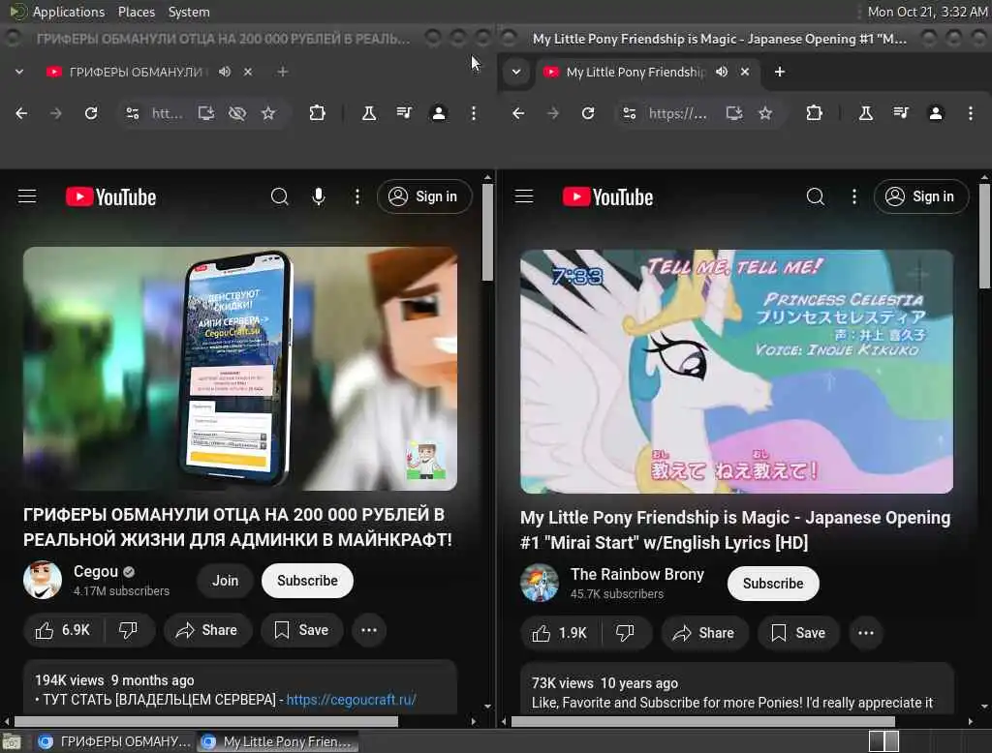Click install app icon in left address bar
The width and height of the screenshot is (992, 753).
tap(205, 113)
